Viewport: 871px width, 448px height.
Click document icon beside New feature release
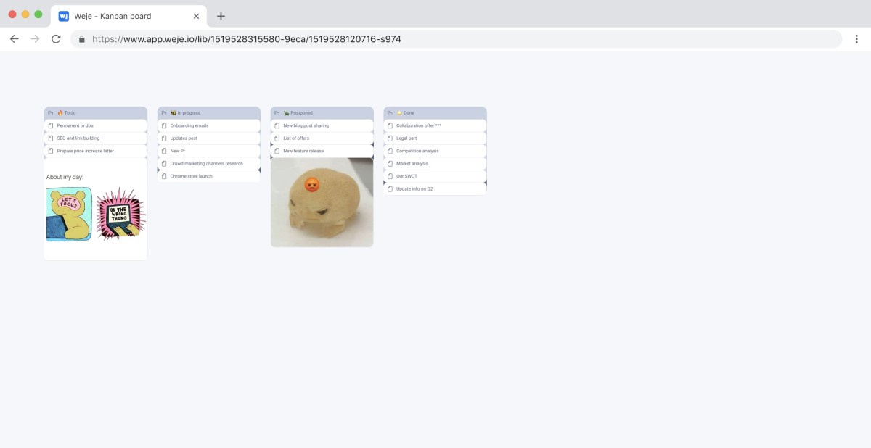[x=277, y=151]
